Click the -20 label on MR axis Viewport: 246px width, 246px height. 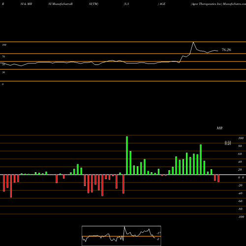pyautogui.click(x=240, y=185)
